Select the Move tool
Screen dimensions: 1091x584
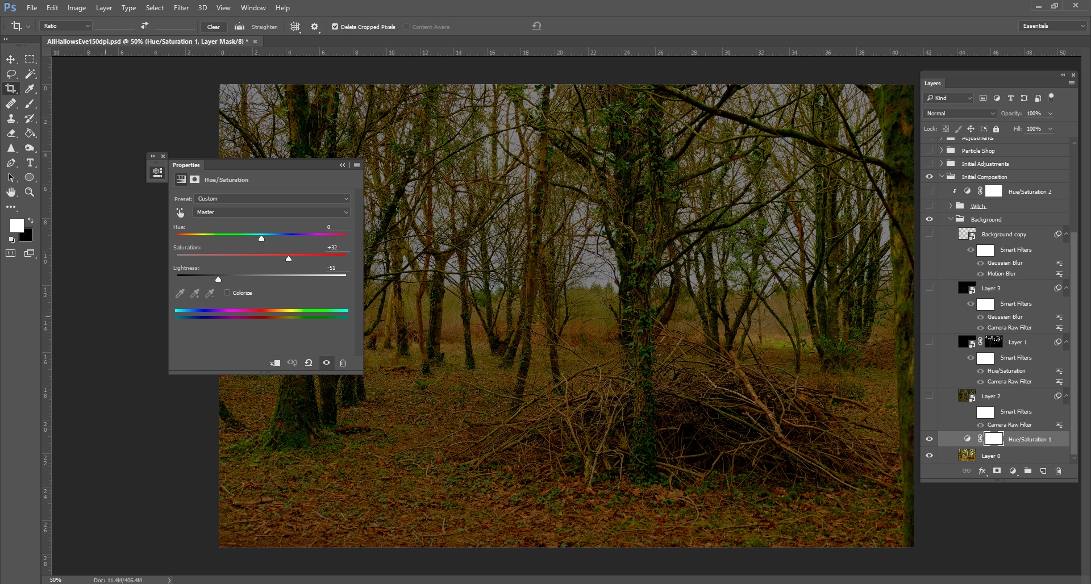tap(11, 60)
